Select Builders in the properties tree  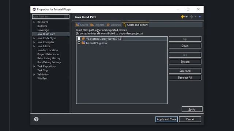click(x=42, y=26)
